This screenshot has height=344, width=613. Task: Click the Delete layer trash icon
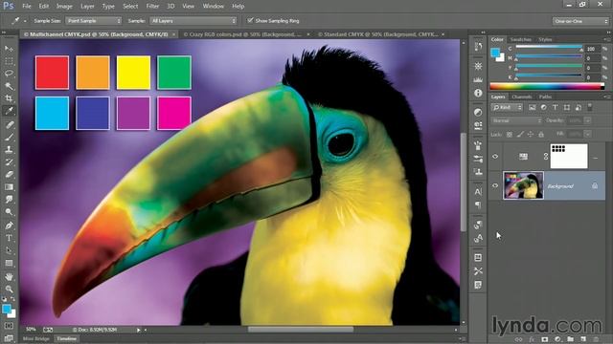click(596, 339)
